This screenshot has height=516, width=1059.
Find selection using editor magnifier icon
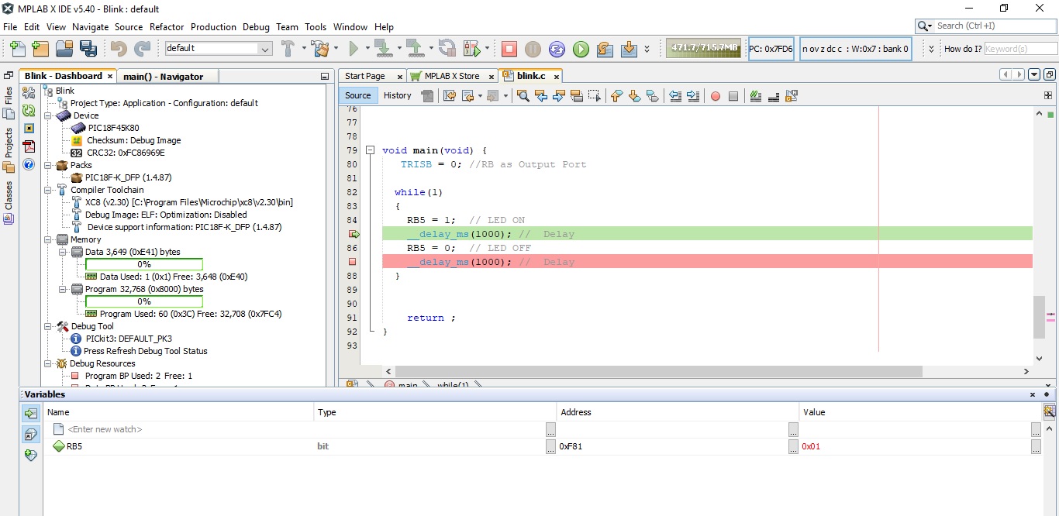(x=523, y=96)
